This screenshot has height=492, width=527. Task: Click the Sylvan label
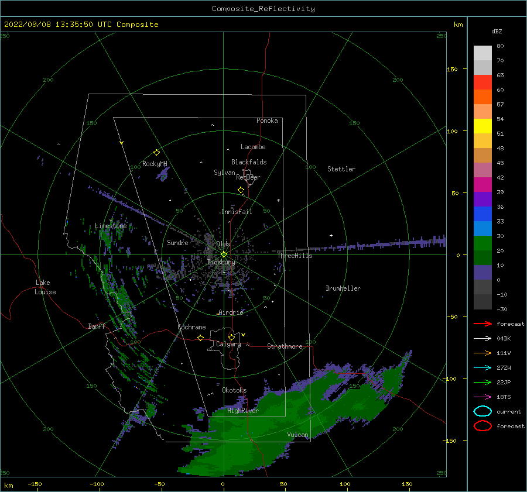click(x=224, y=173)
